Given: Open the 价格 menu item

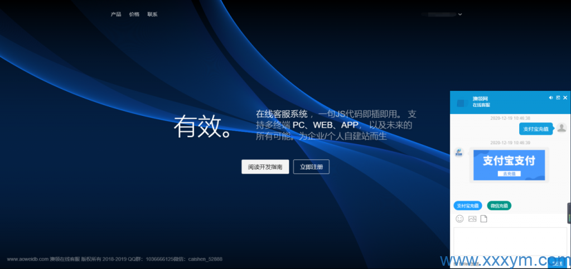Looking at the screenshot, I should 134,14.
